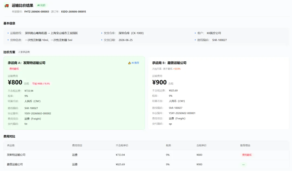Select document number FHTZ-260606-000003

(x=37, y=12)
